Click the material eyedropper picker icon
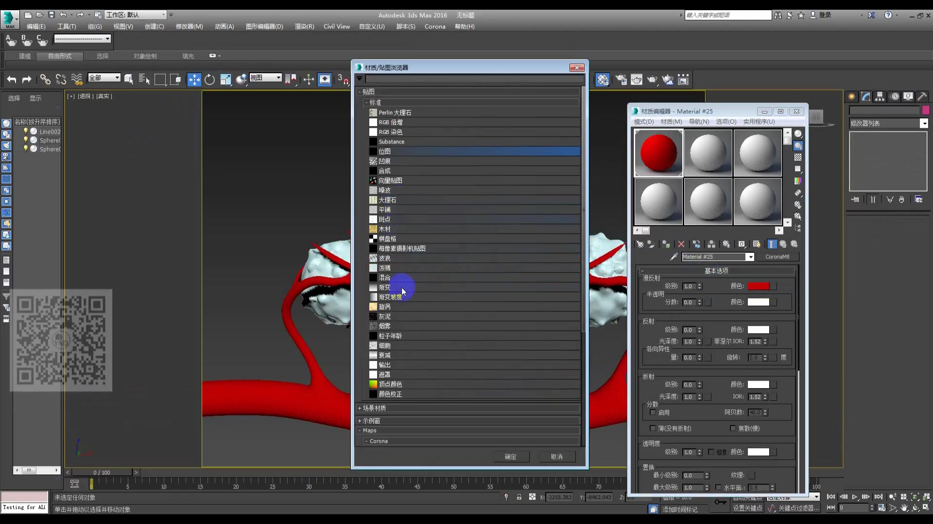933x524 pixels. 674,257
